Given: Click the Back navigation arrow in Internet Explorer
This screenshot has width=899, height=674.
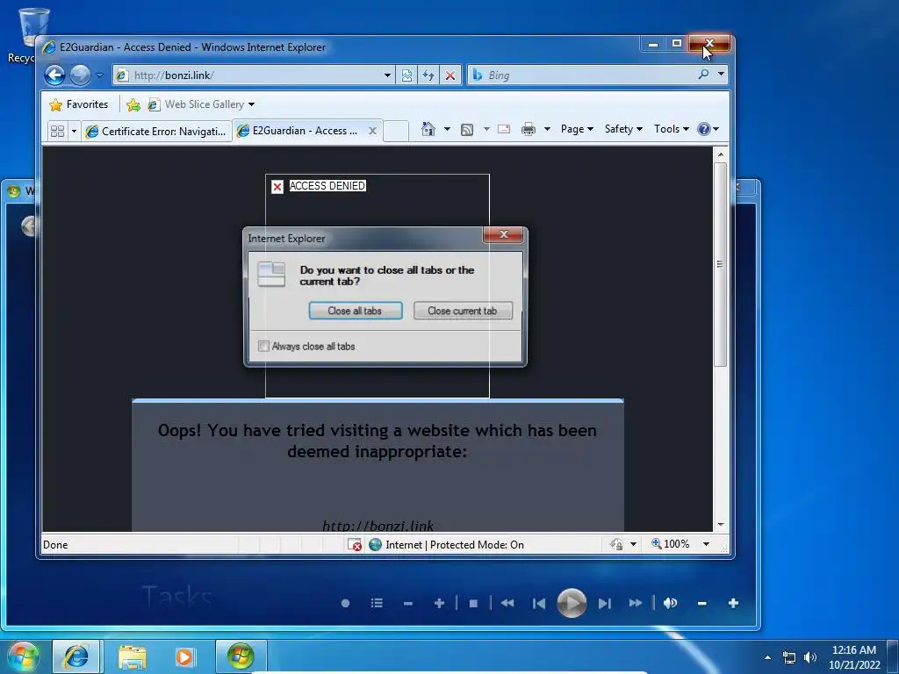Looking at the screenshot, I should 54,75.
